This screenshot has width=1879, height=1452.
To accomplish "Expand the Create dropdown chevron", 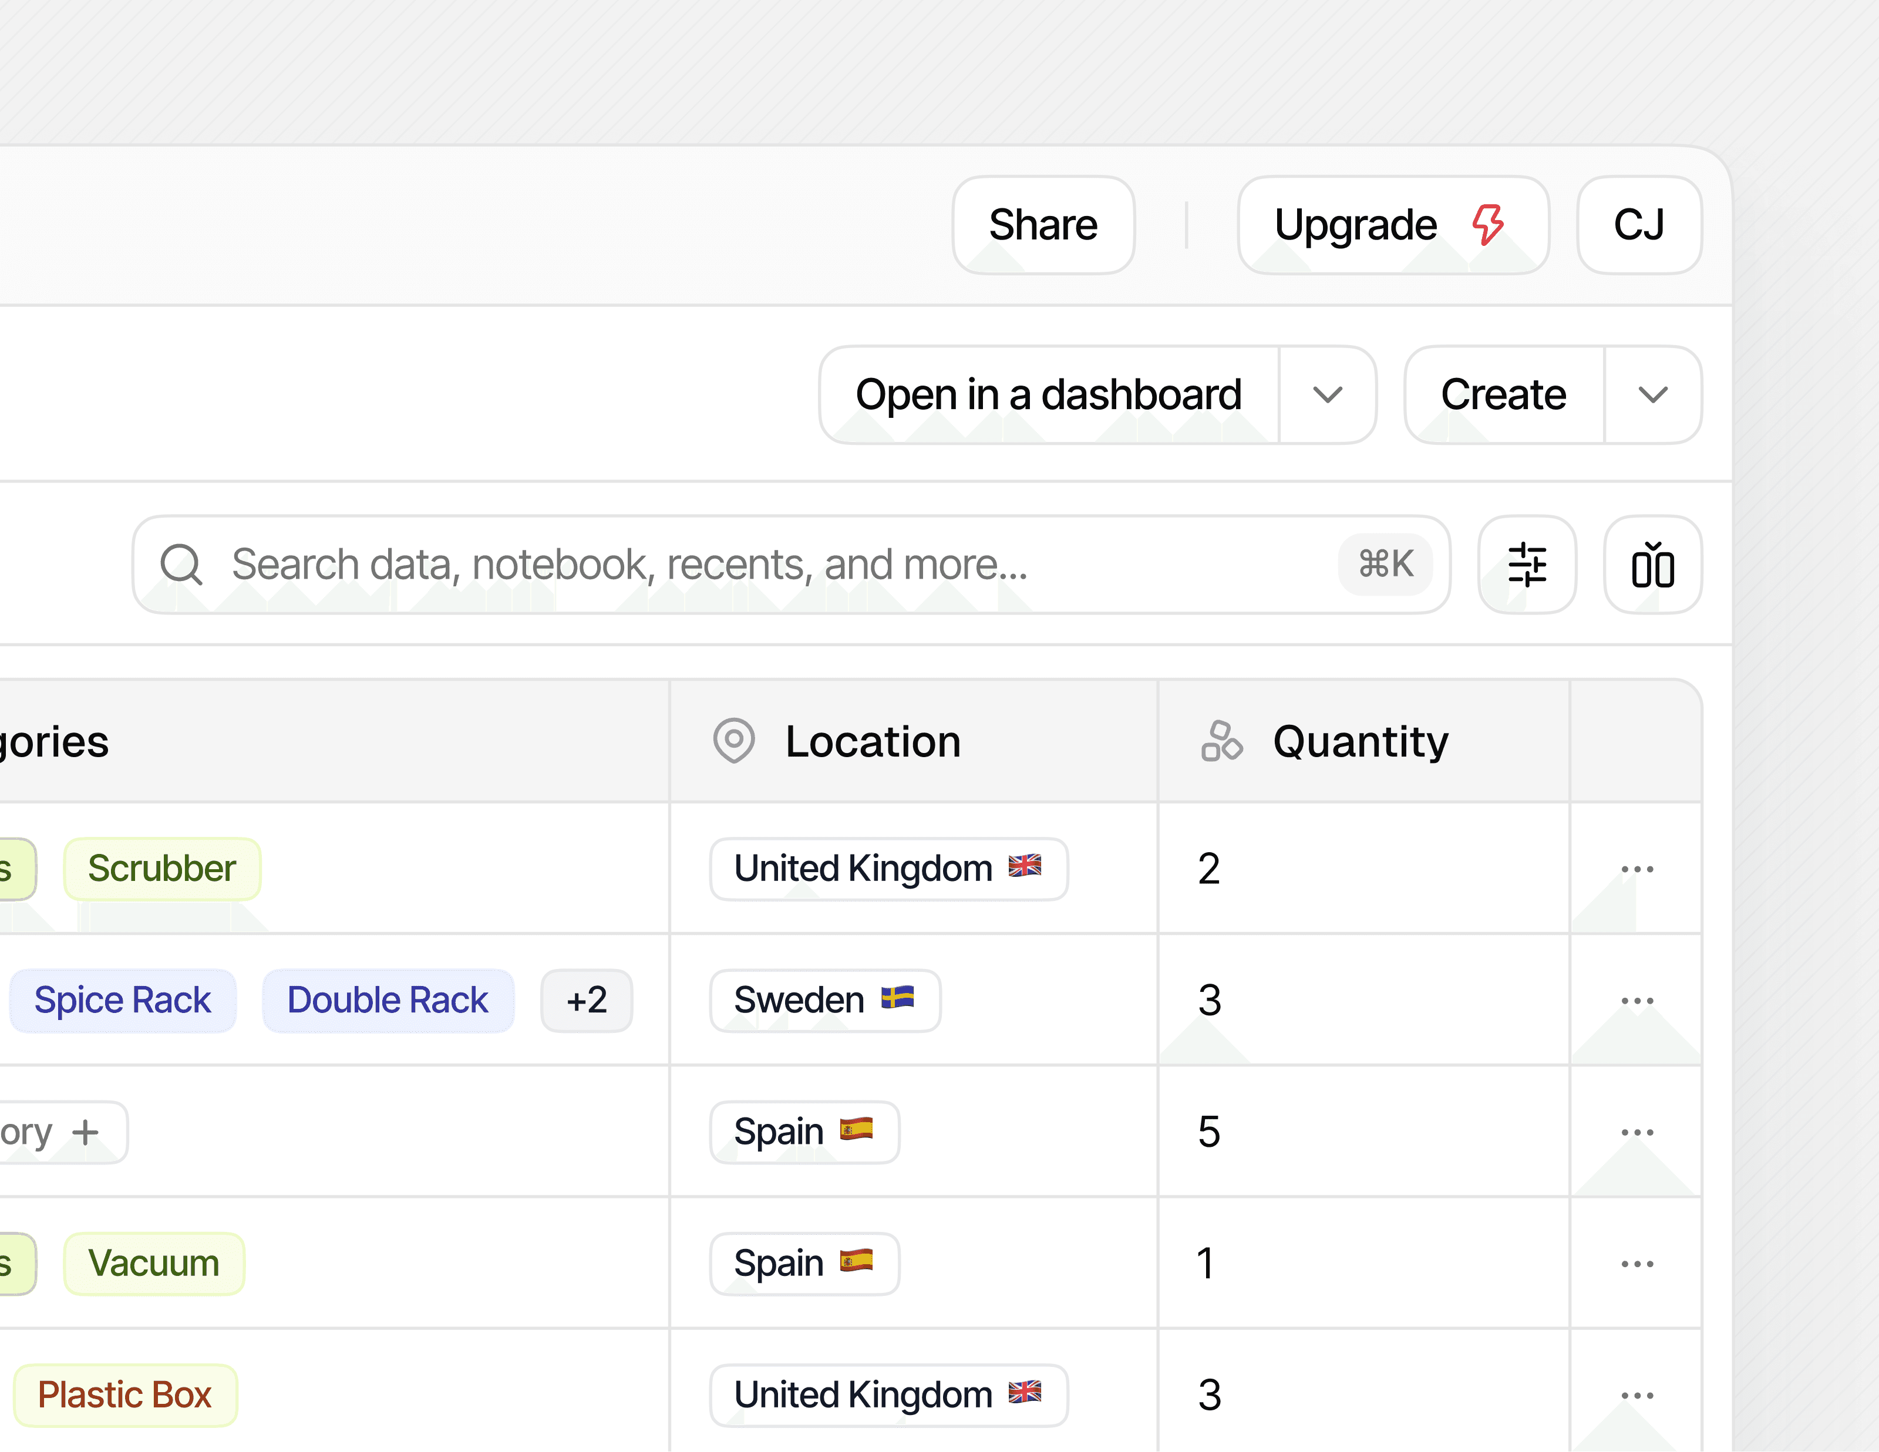I will coord(1652,396).
